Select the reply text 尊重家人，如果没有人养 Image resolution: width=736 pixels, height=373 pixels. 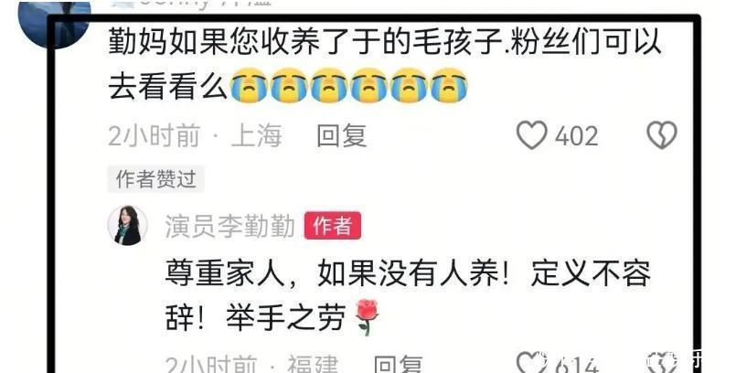(x=408, y=295)
